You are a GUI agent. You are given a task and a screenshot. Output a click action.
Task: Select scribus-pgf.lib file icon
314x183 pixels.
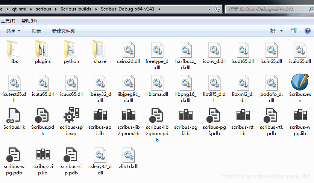tap(186, 115)
